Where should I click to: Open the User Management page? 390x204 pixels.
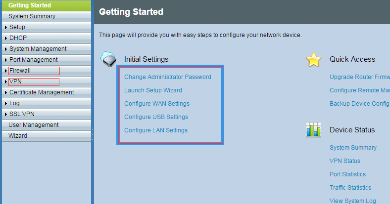pos(34,125)
